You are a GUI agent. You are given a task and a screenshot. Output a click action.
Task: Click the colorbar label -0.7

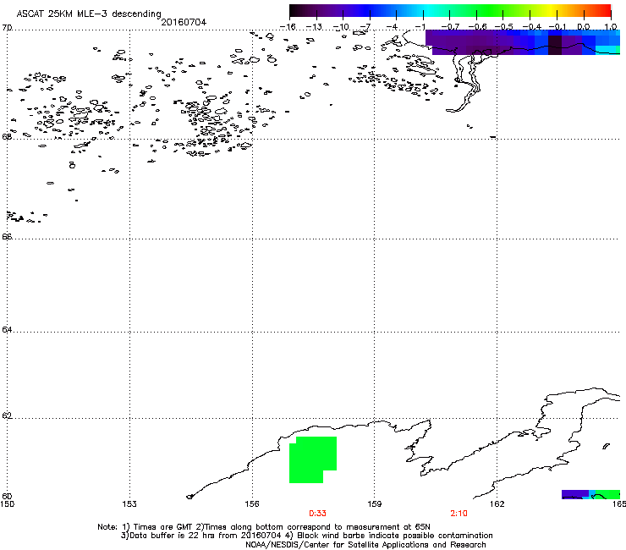pos(450,27)
